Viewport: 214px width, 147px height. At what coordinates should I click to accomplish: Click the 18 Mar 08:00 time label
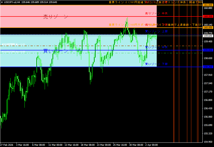(x=87, y=145)
